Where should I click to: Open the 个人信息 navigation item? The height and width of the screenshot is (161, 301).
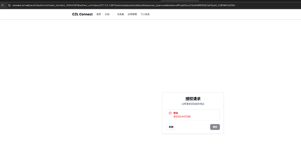(145, 14)
